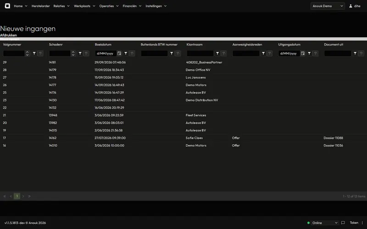Viewport: 367px width, 229px height.
Task: Apply filter on the Aanwezigheidsreden column
Action: point(263,54)
